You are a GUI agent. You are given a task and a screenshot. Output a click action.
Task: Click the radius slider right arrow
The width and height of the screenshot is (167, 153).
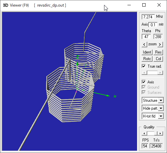click(x=160, y=73)
